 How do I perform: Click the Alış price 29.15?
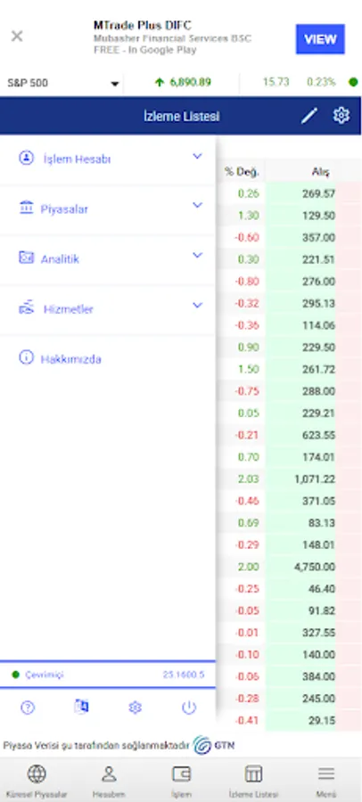322,721
